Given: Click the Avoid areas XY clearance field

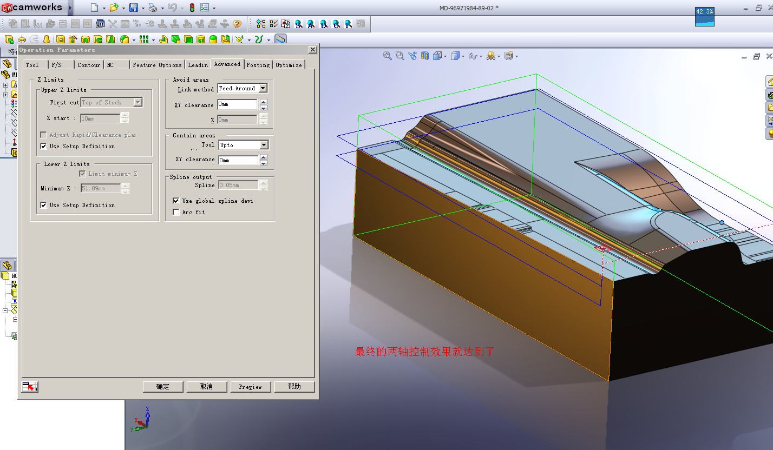Looking at the screenshot, I should click(x=238, y=104).
